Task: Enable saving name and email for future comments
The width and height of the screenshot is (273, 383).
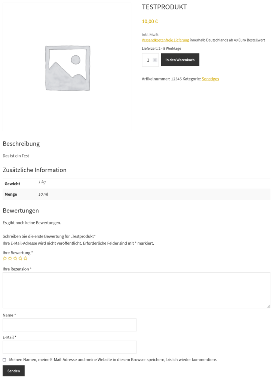Action: click(x=3, y=359)
